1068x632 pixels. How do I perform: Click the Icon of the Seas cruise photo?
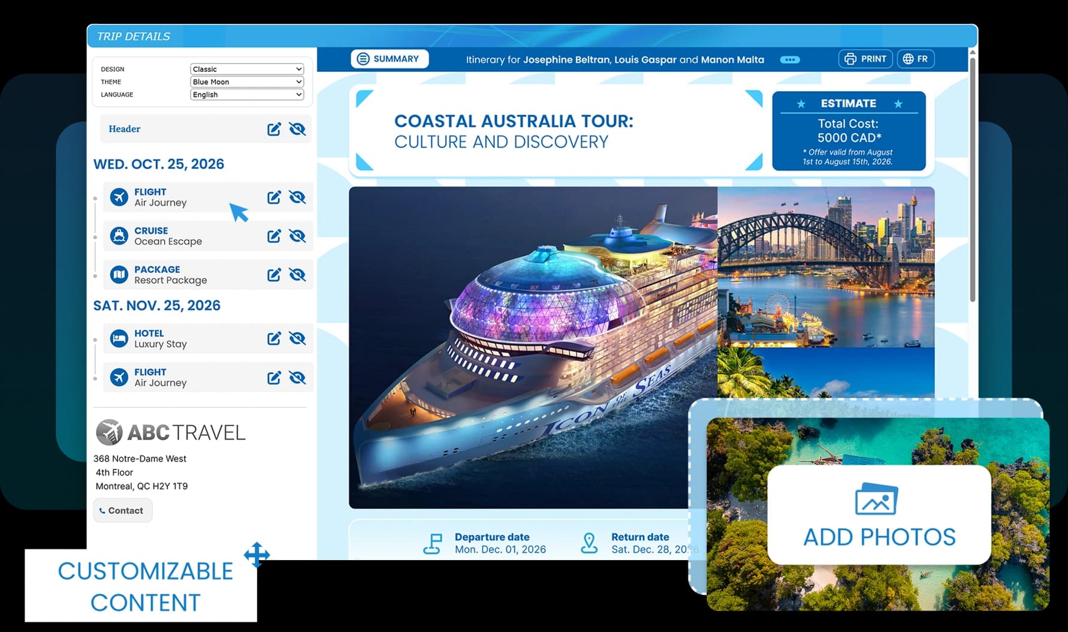tap(533, 347)
